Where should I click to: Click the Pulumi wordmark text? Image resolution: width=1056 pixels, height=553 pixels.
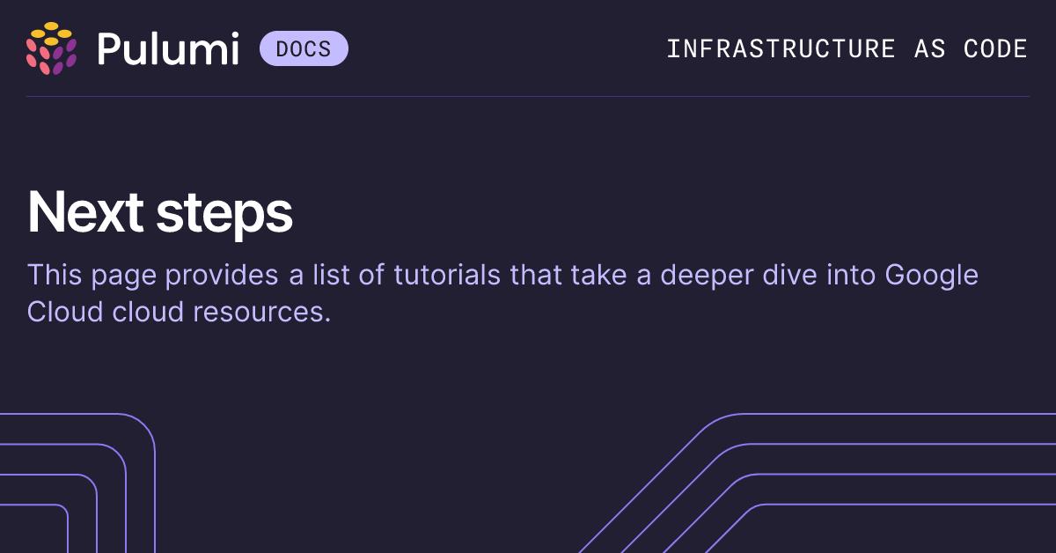pyautogui.click(x=168, y=48)
